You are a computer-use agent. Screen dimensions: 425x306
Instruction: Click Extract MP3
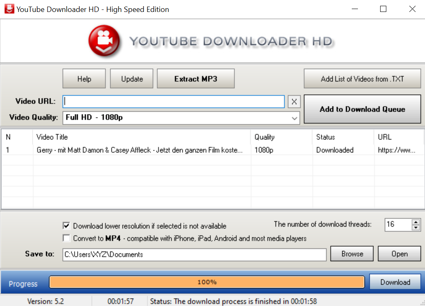[196, 79]
